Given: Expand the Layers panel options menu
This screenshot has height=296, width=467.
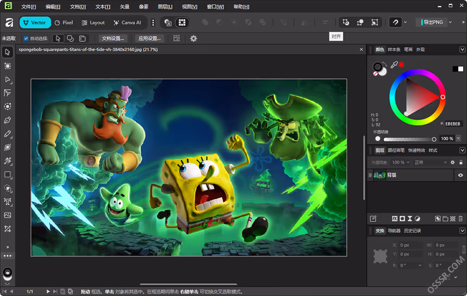Looking at the screenshot, I should click(462, 151).
